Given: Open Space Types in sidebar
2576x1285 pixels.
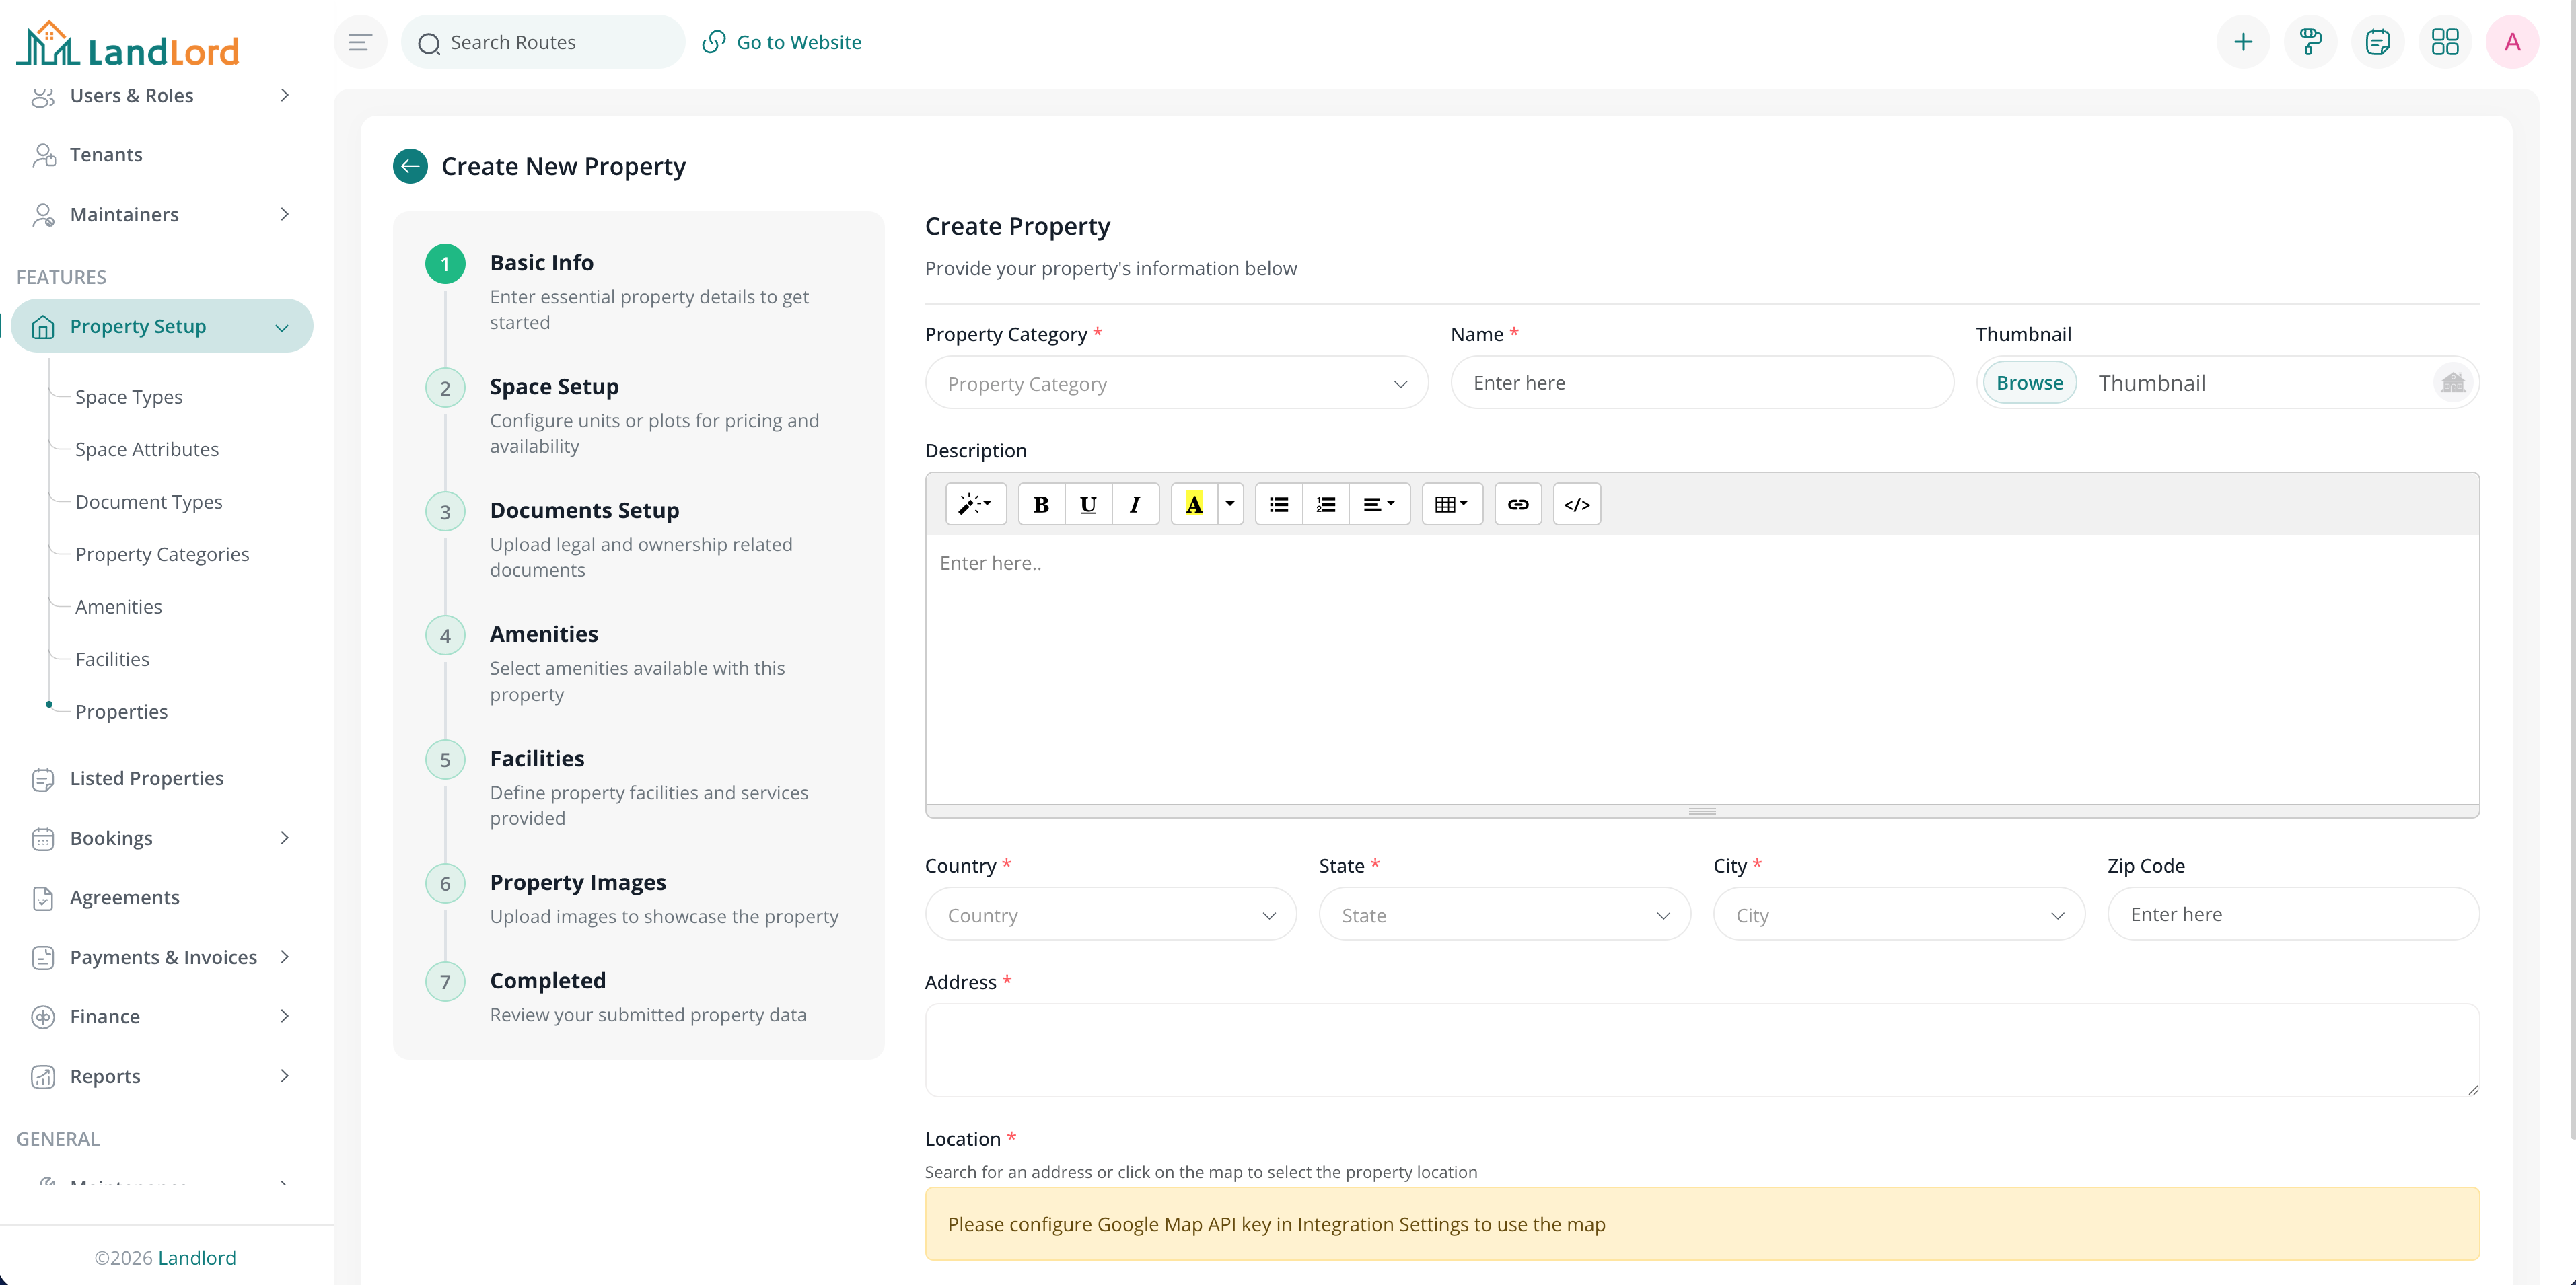Looking at the screenshot, I should coord(129,397).
